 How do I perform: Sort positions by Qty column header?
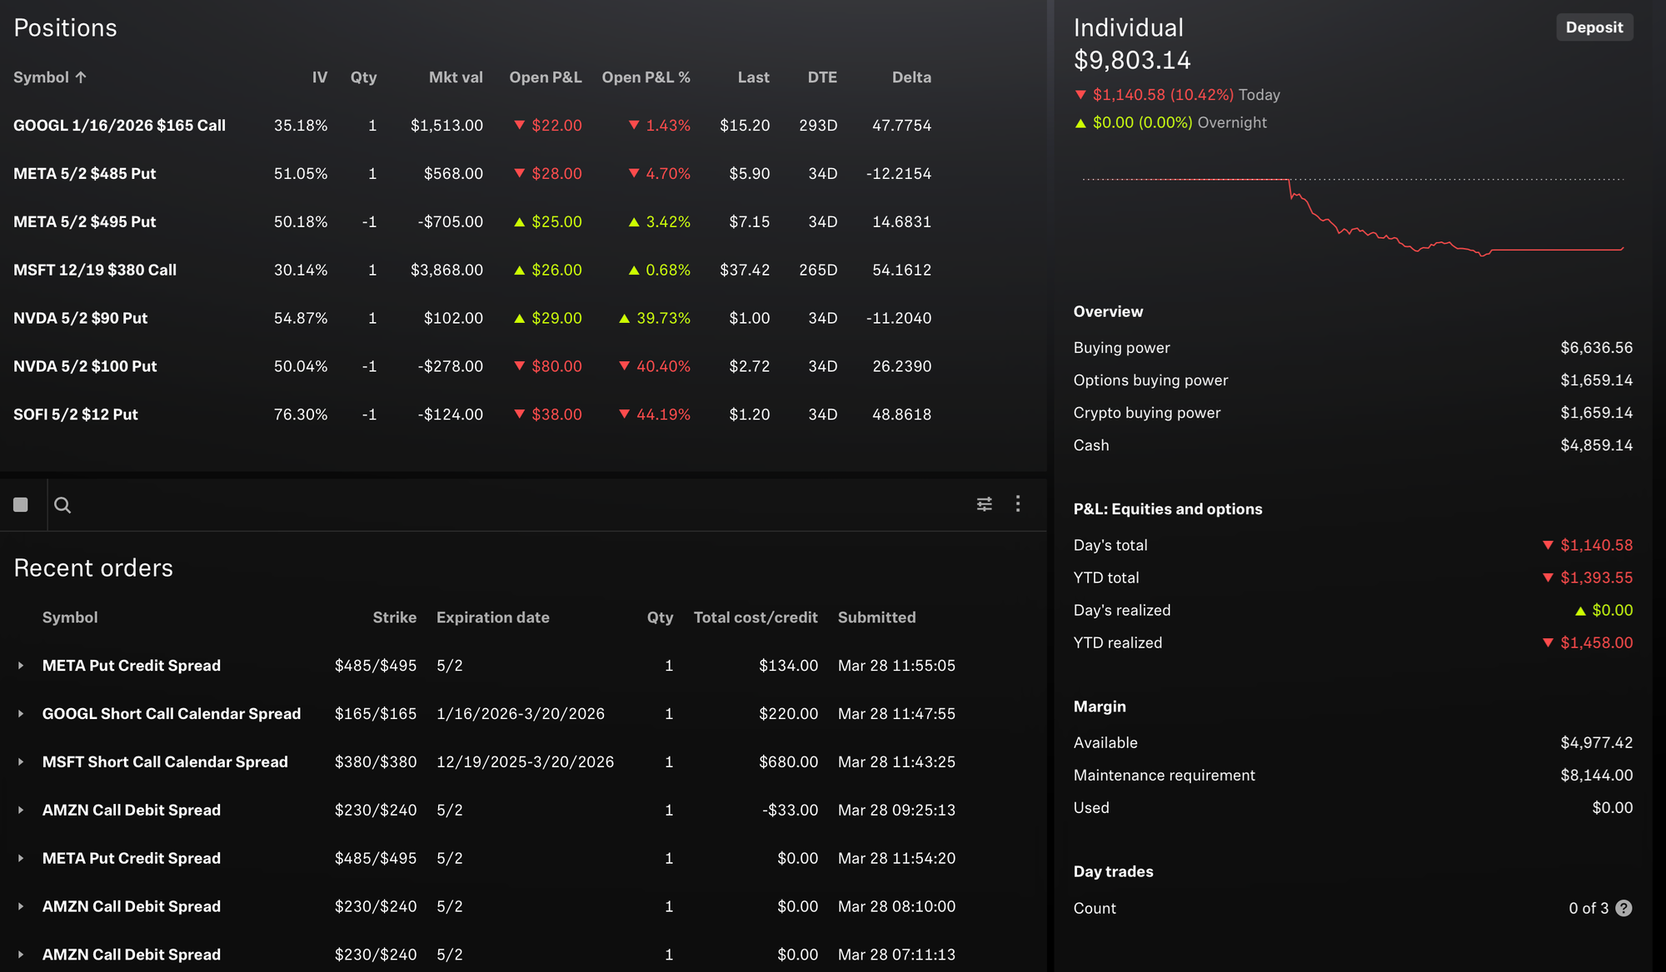tap(364, 77)
